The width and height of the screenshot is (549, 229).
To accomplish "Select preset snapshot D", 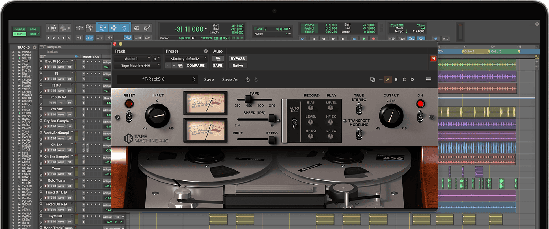I will (x=412, y=79).
